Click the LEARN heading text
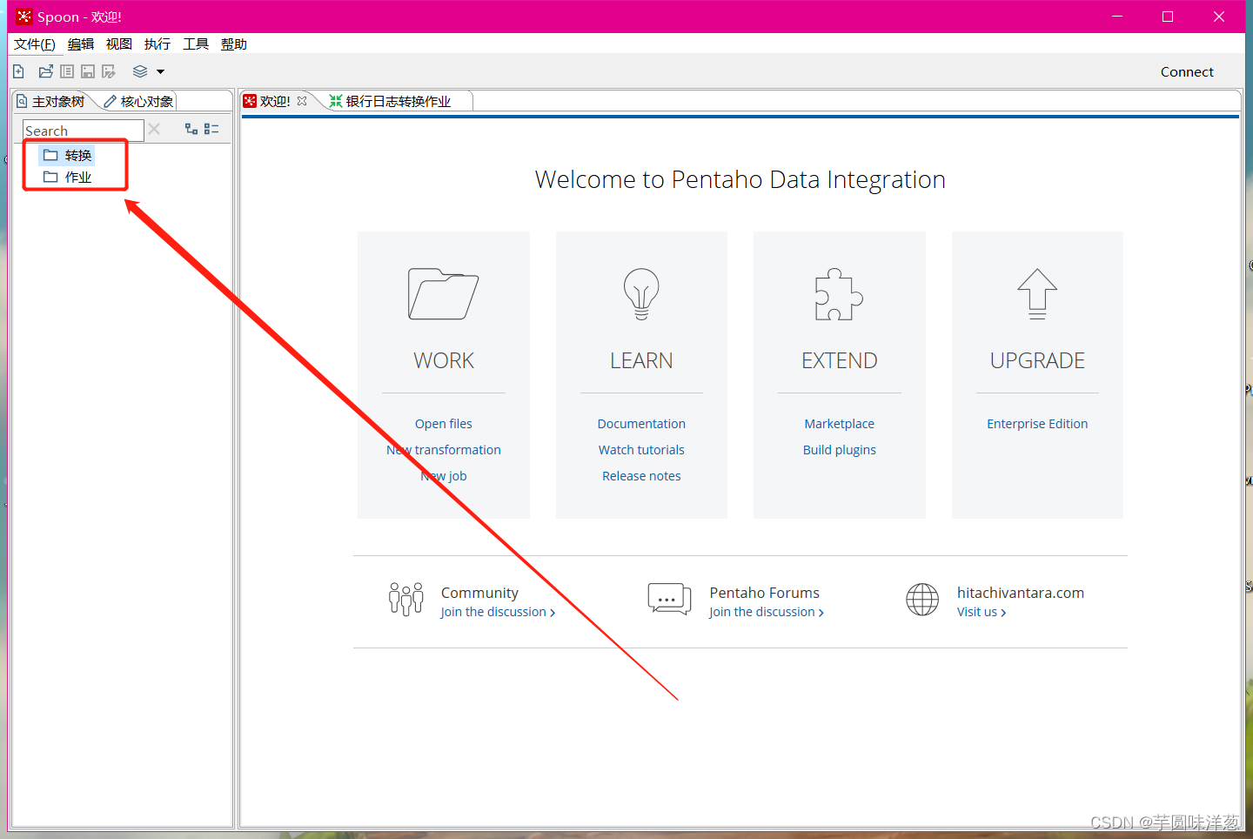This screenshot has width=1253, height=839. [x=641, y=360]
